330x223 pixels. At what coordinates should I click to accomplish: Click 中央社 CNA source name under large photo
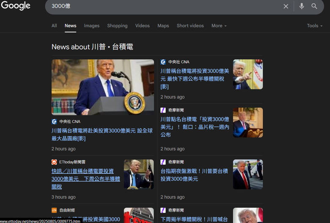tap(70, 121)
